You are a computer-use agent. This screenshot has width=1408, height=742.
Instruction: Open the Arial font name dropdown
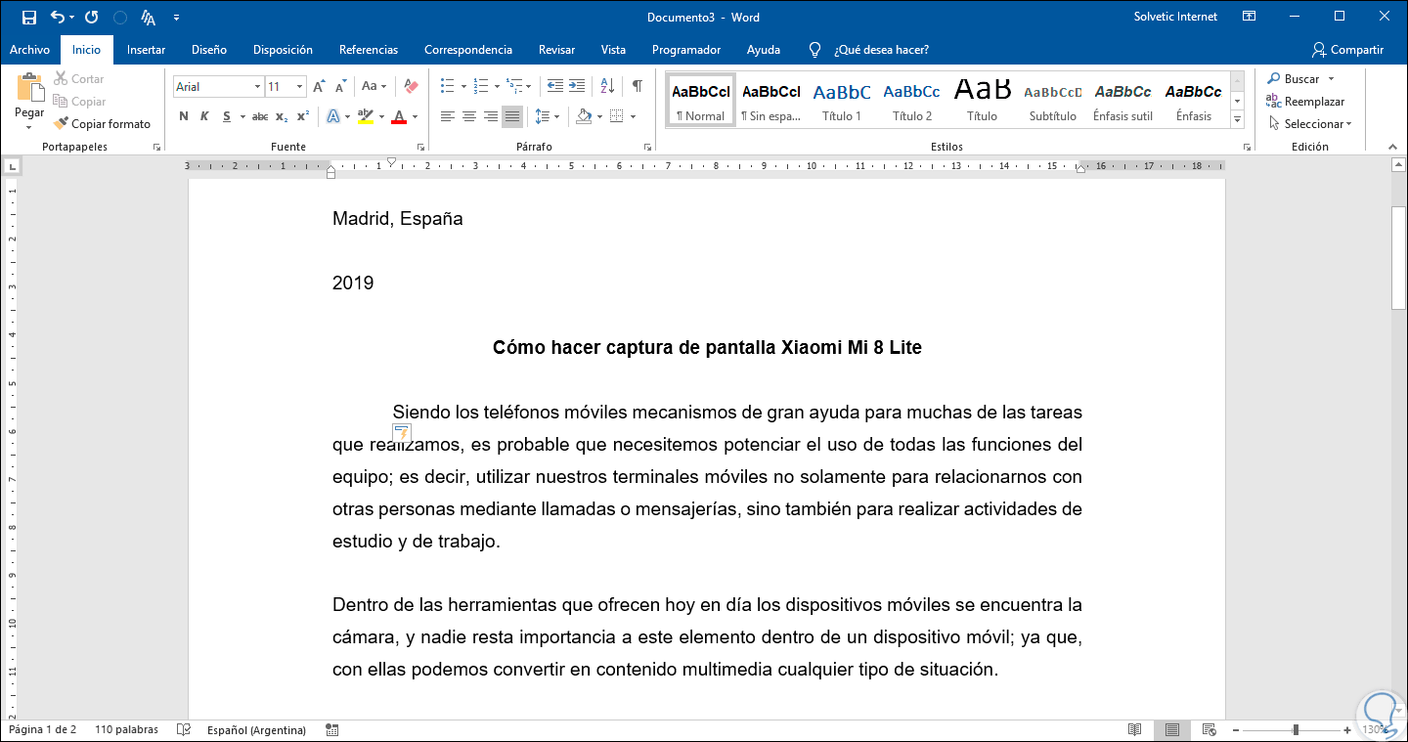(258, 87)
